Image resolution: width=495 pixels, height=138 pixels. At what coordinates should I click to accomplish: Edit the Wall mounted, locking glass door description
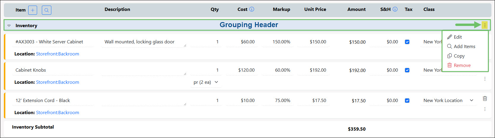tap(144, 42)
